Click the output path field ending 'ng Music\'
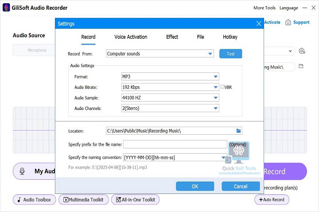This screenshot has width=319, height=212. pyautogui.click(x=280, y=67)
